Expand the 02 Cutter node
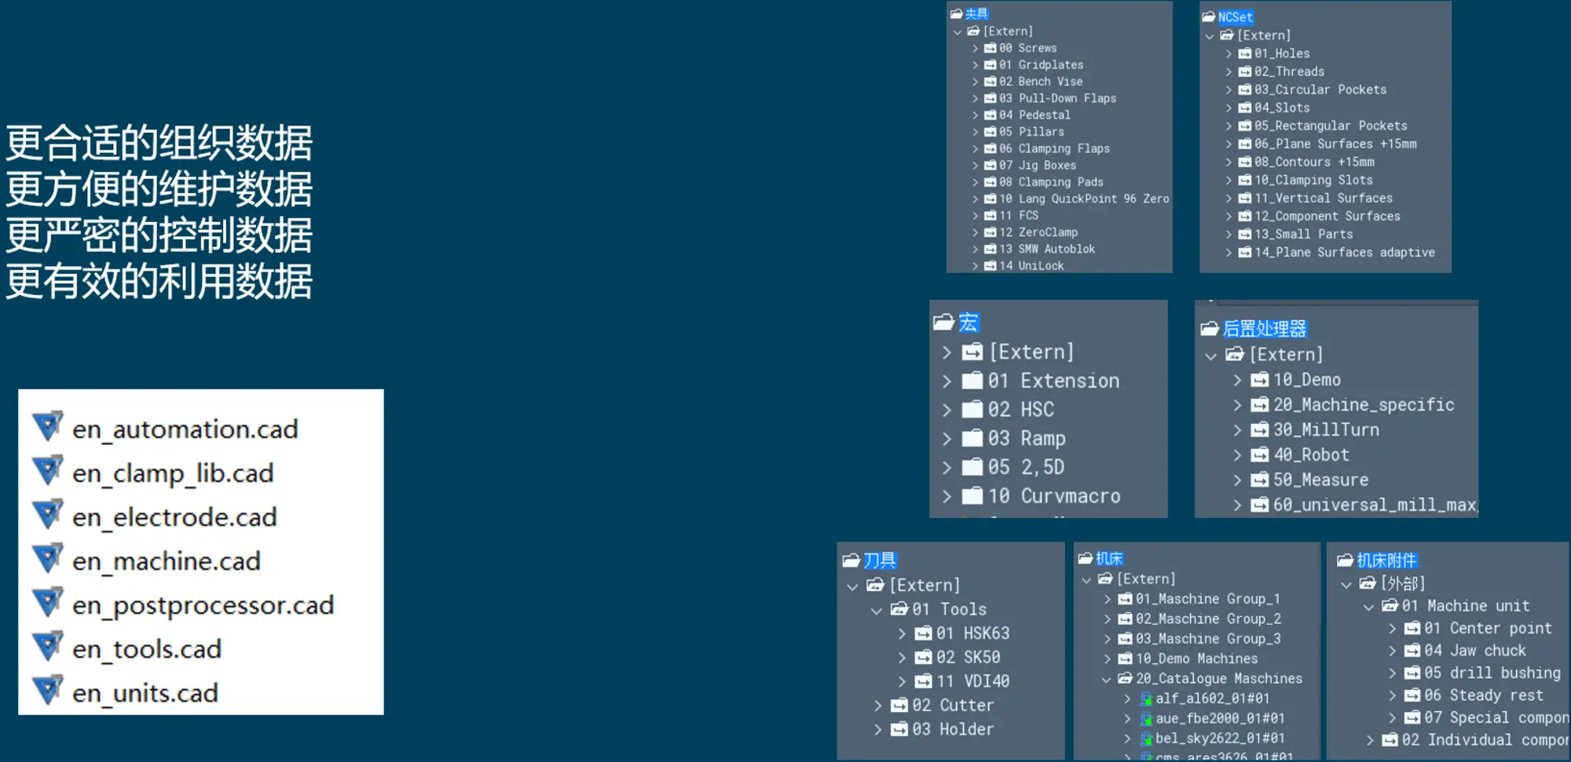1571x762 pixels. [877, 705]
